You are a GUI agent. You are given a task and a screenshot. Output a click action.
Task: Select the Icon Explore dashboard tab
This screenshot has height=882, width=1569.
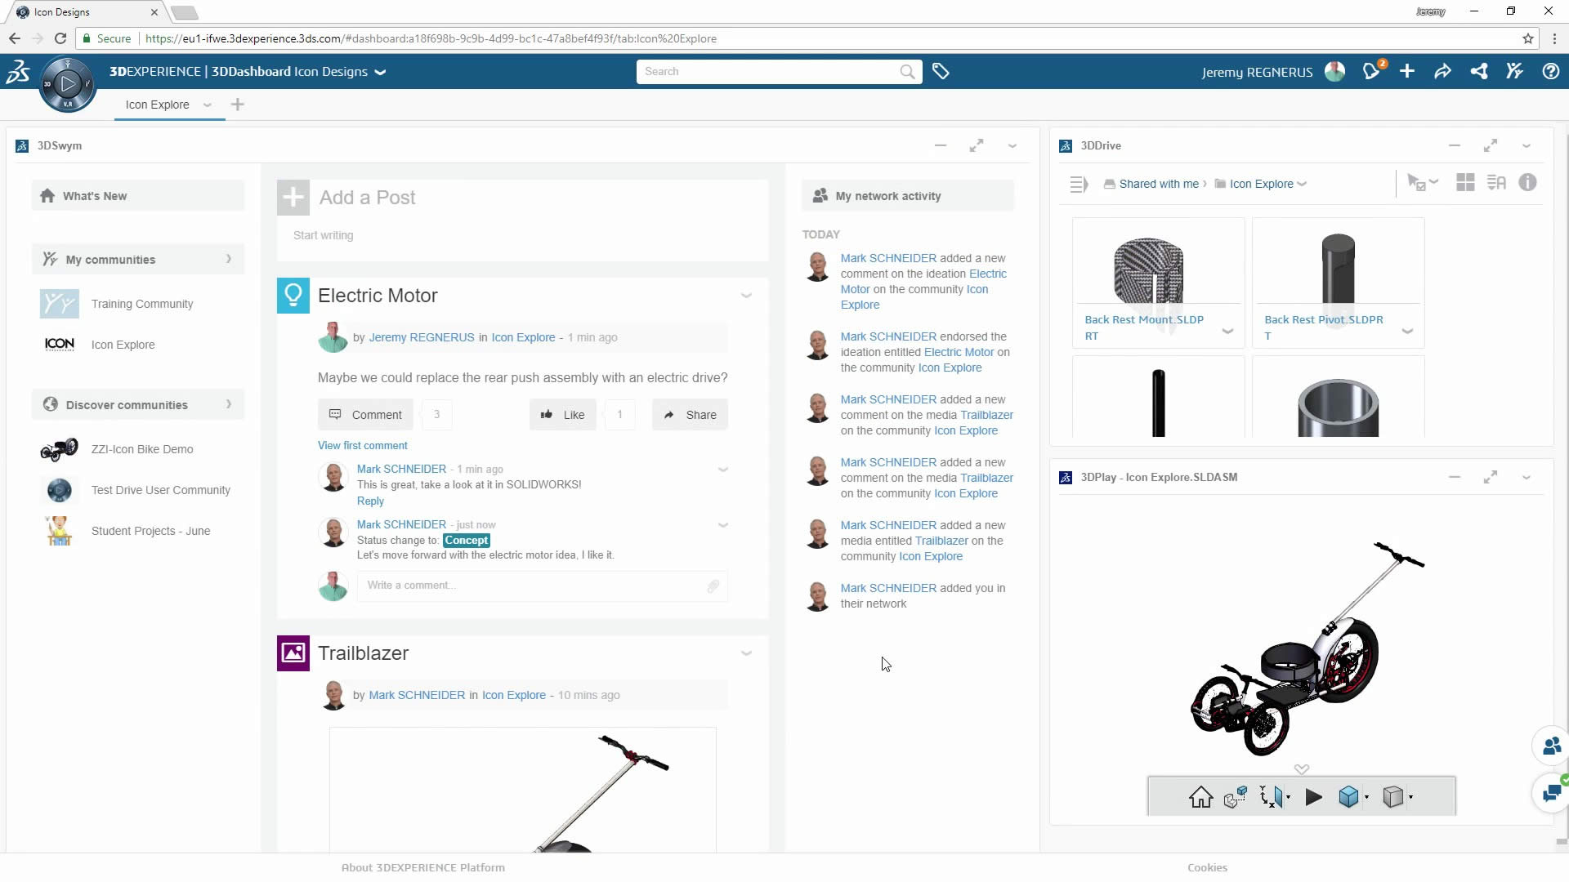(157, 105)
